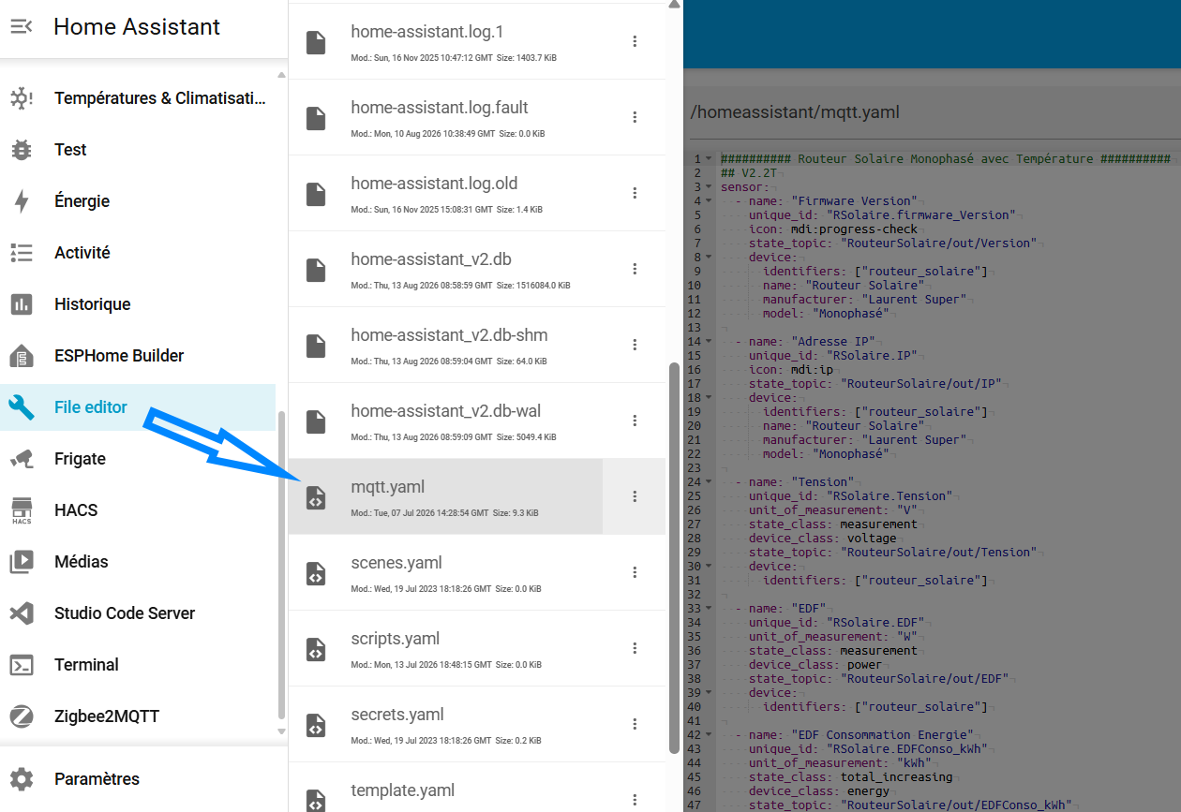1181x812 pixels.
Task: Click the code file icon of scenes.yaml
Action: (316, 573)
